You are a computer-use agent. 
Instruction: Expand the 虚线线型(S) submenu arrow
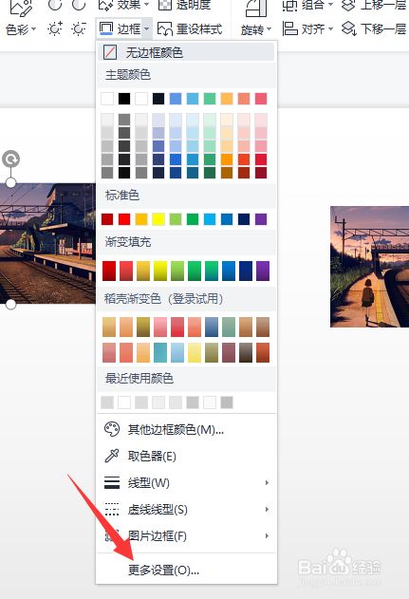pos(267,509)
